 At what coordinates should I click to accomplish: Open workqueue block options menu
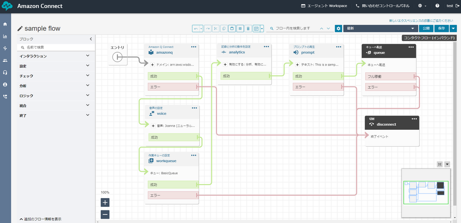[x=194, y=155]
